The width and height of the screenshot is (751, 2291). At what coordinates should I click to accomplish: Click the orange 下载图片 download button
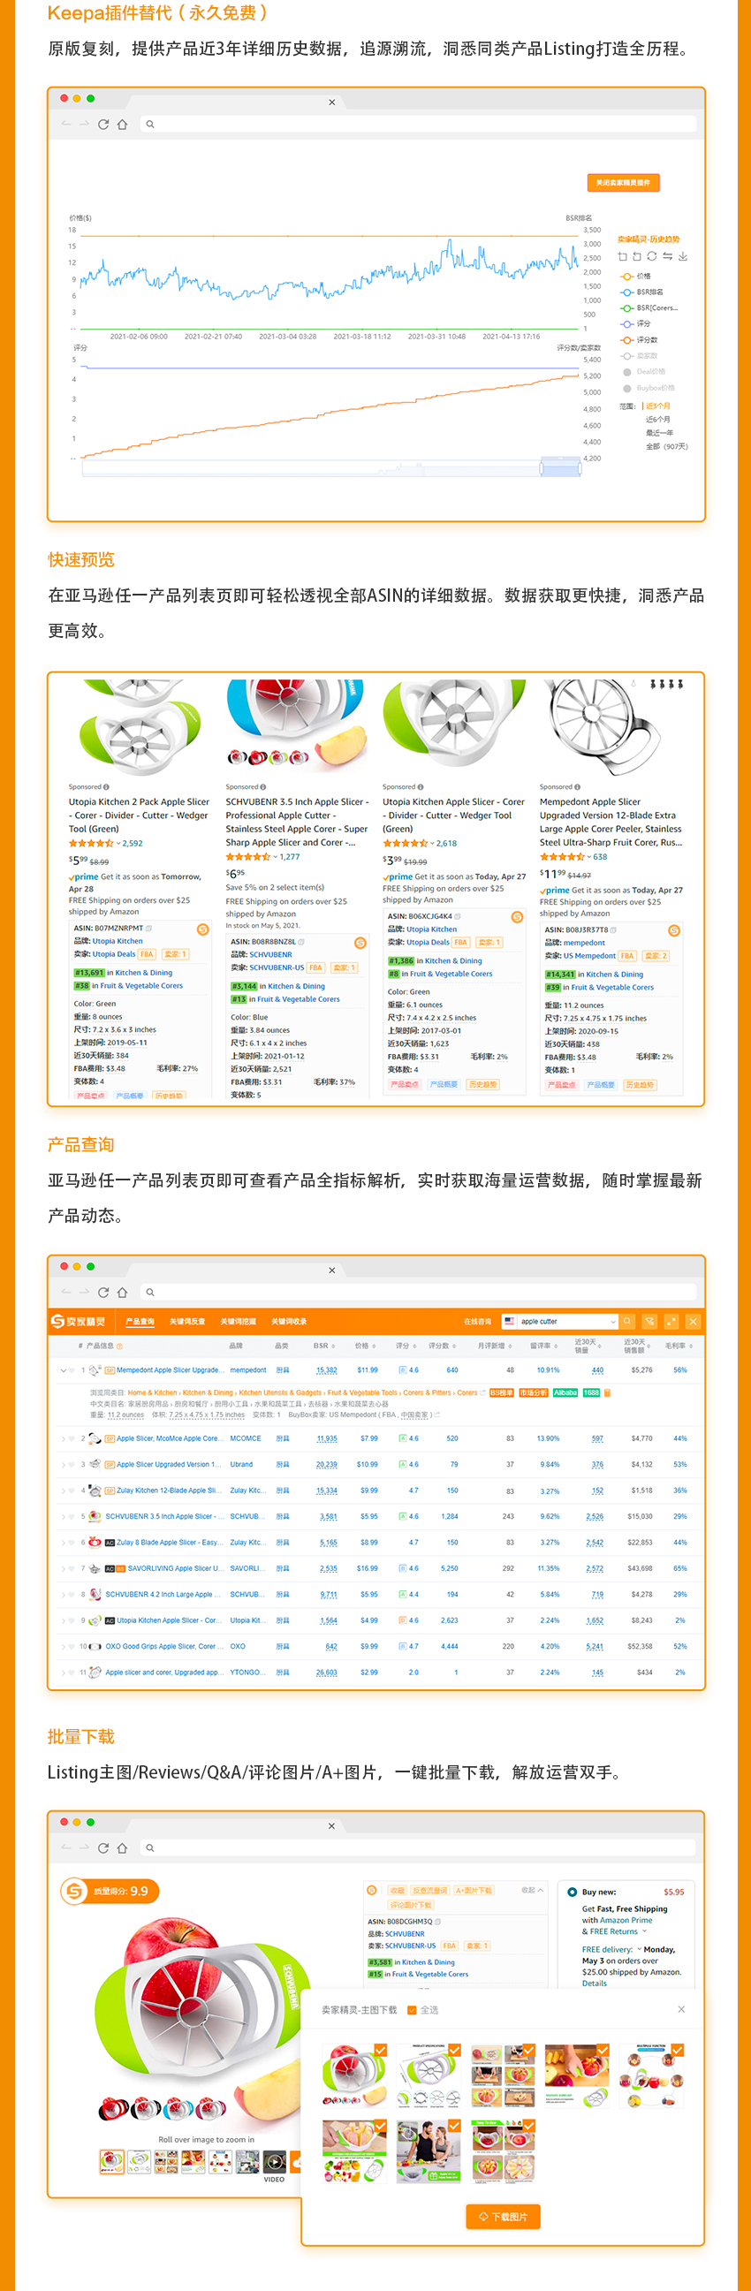coord(503,2216)
